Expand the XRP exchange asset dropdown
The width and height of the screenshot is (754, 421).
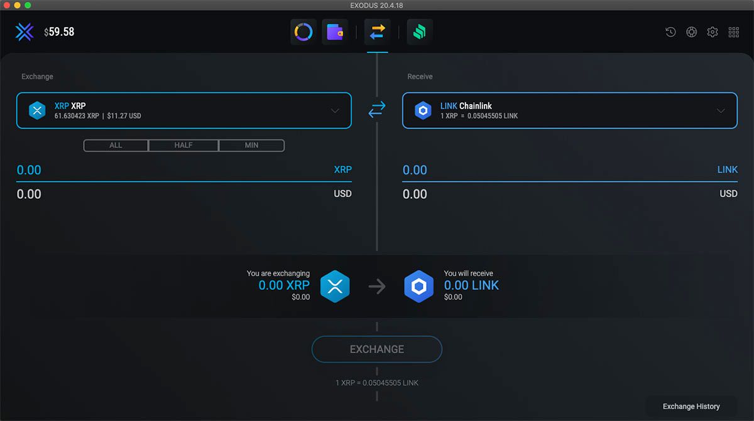tap(335, 111)
